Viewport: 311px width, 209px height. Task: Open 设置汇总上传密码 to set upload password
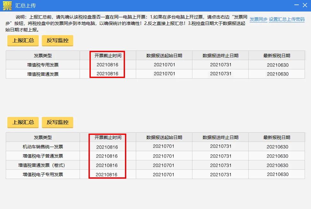point(287,20)
